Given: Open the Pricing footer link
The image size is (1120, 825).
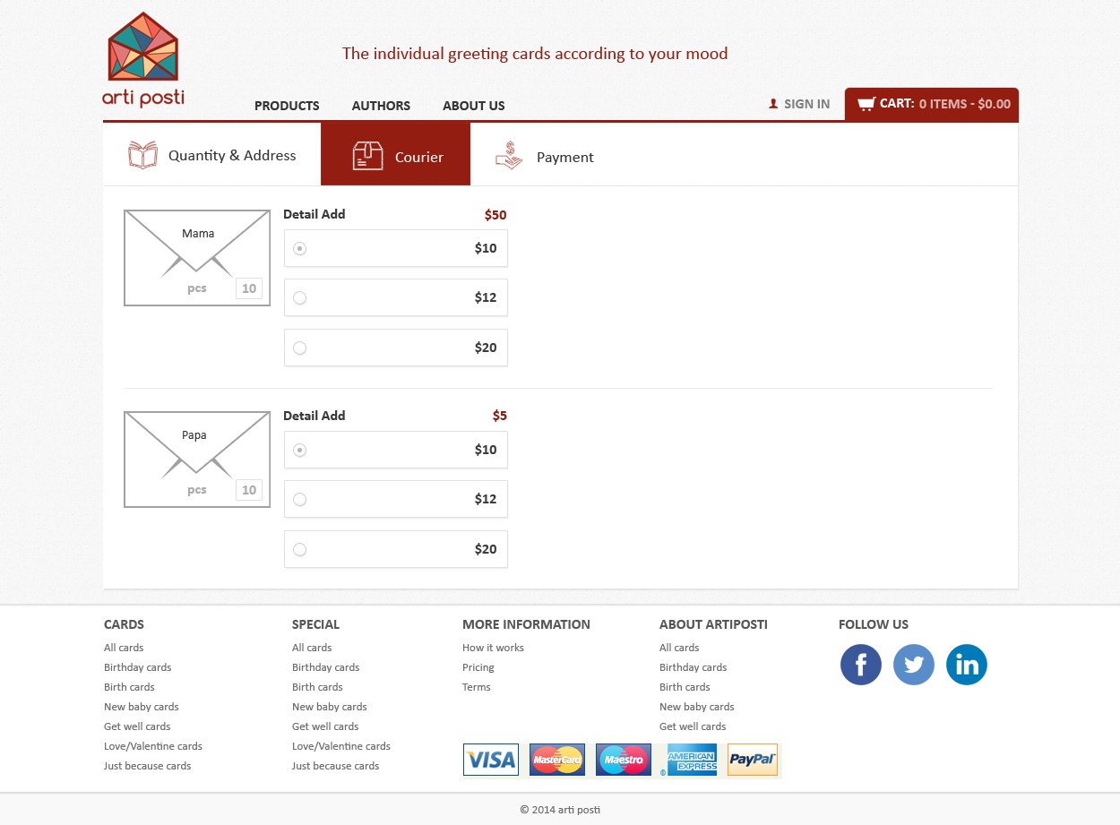Looking at the screenshot, I should tap(478, 667).
